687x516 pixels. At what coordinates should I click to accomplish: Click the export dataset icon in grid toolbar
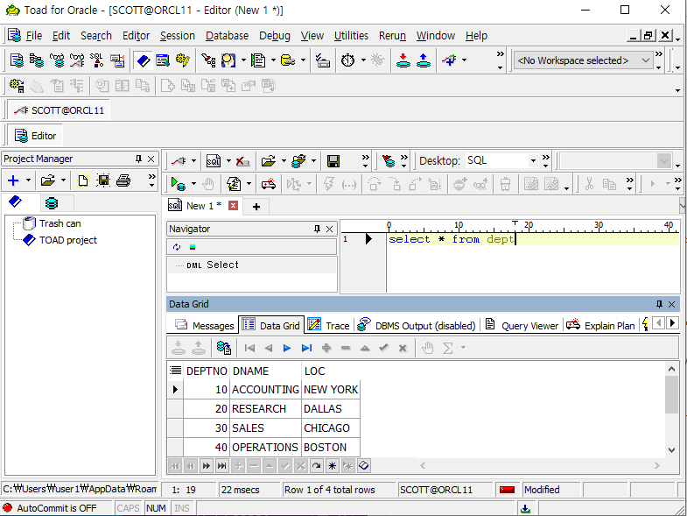pyautogui.click(x=224, y=348)
